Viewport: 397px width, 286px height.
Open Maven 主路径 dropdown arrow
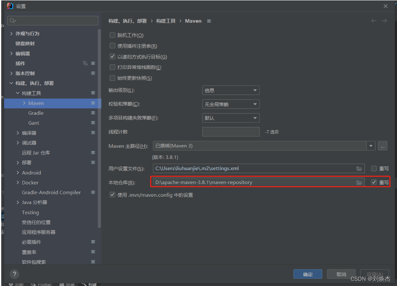[x=371, y=146]
